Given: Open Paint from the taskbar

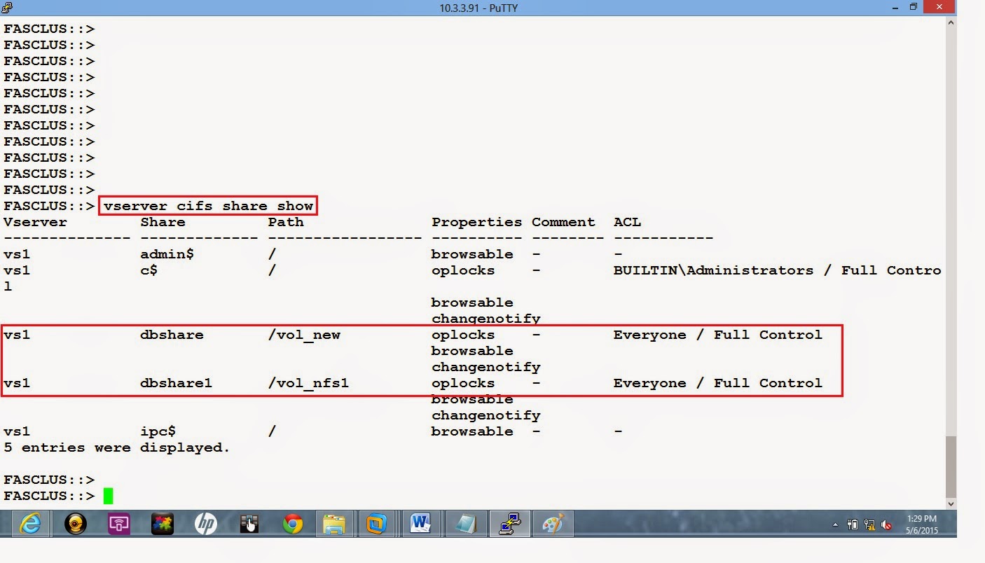Looking at the screenshot, I should click(x=553, y=523).
